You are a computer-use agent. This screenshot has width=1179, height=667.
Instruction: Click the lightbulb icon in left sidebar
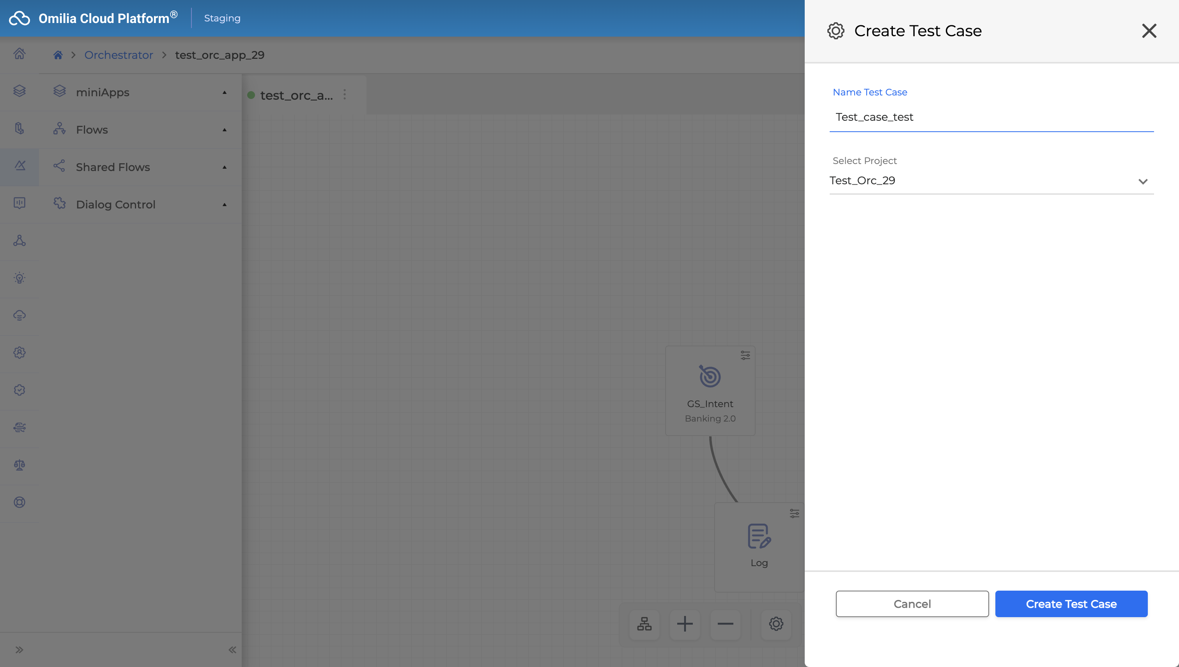[x=19, y=278]
